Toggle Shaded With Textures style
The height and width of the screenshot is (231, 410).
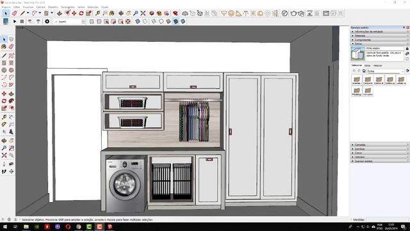176,21
